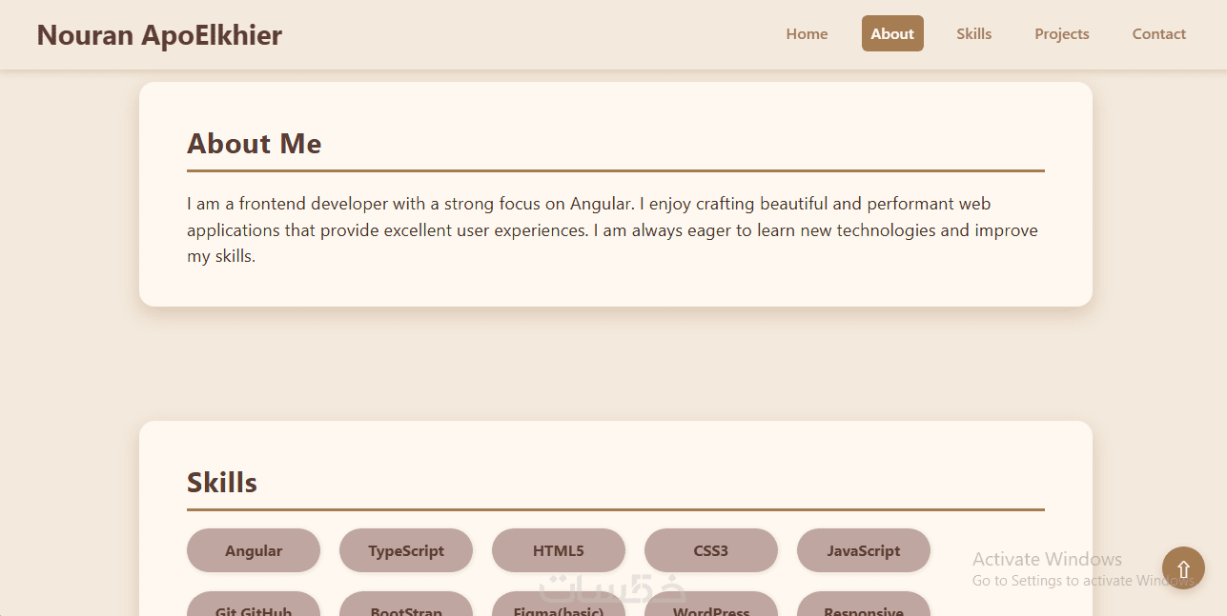The image size is (1227, 616).
Task: Click the Git GitHub skill badge
Action: [x=254, y=606]
